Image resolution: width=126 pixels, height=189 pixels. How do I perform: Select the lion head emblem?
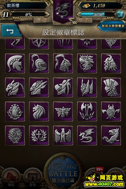click(x=39, y=112)
